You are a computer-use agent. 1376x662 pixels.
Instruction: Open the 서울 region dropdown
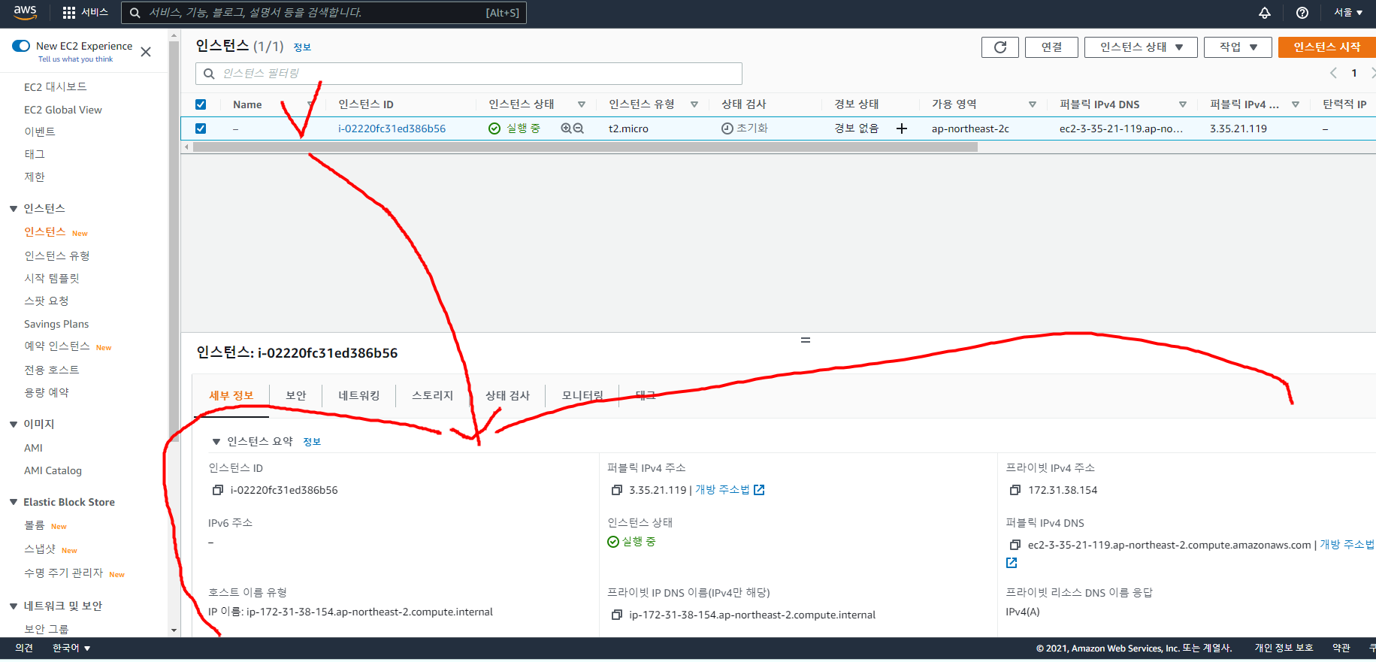click(x=1348, y=13)
